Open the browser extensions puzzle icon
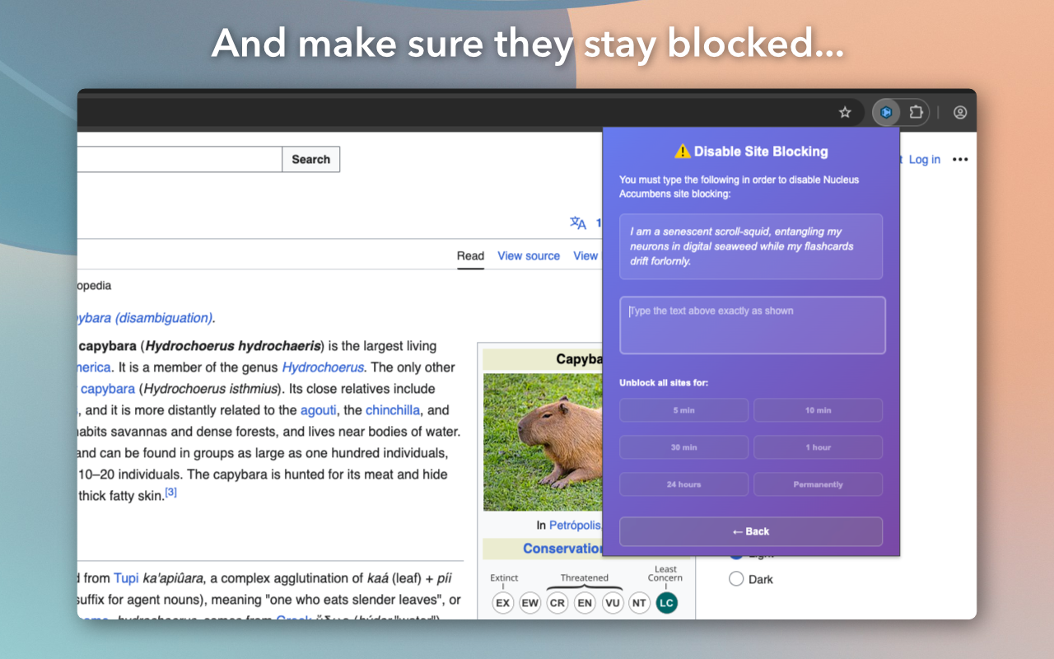1054x659 pixels. [x=916, y=112]
